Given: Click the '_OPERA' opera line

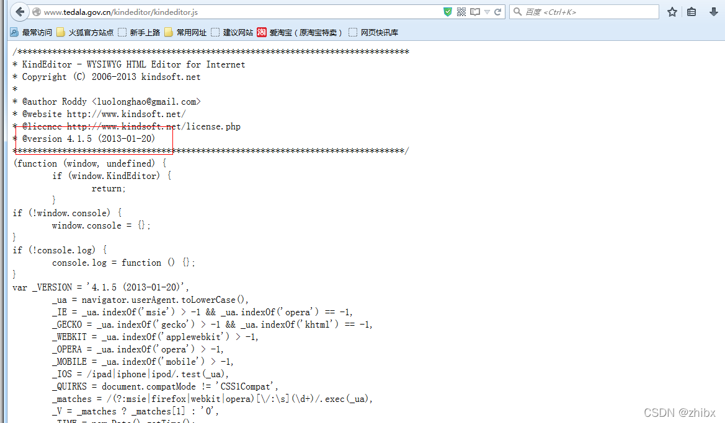Looking at the screenshot, I should coord(138,349).
